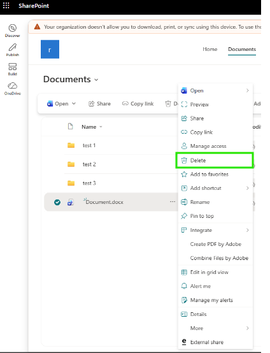The height and width of the screenshot is (353, 270).
Task: Click the Publish pencil icon
Action: coord(13,47)
